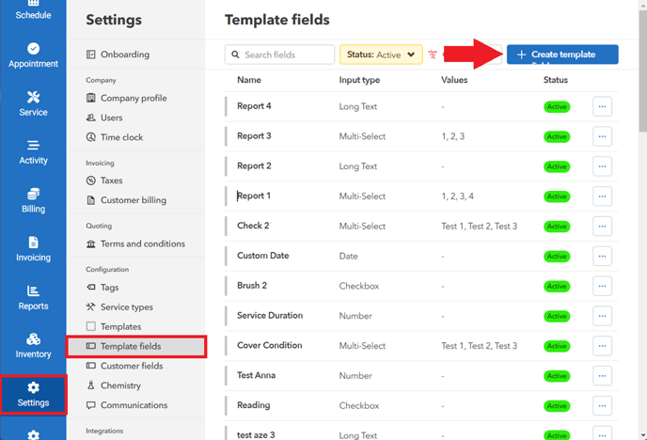Open Terms and conditions link
This screenshot has height=440, width=647.
142,244
